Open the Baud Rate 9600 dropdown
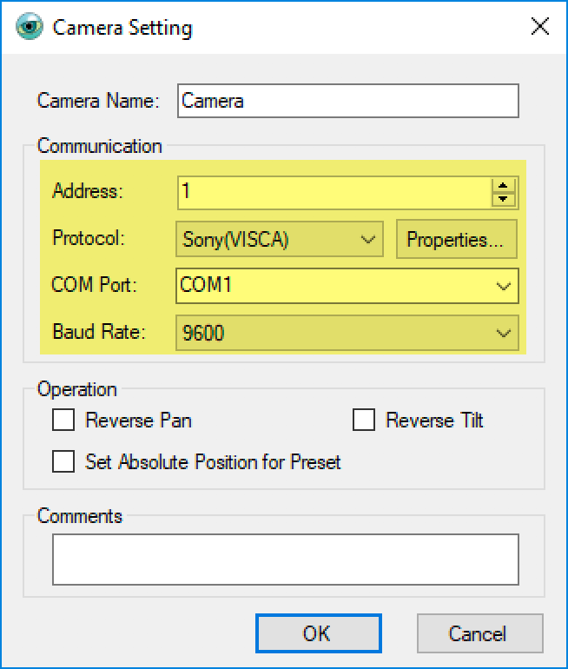 [x=347, y=333]
